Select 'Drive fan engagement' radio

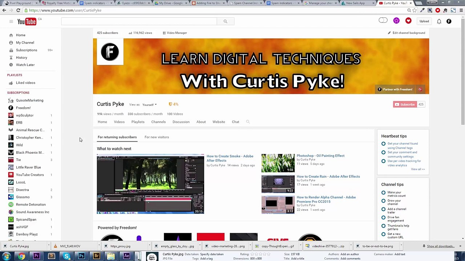pos(383,218)
